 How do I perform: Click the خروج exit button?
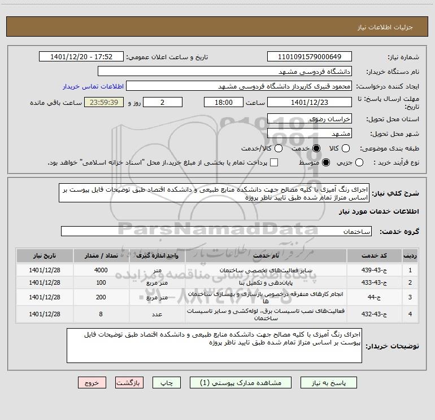pos(92,383)
